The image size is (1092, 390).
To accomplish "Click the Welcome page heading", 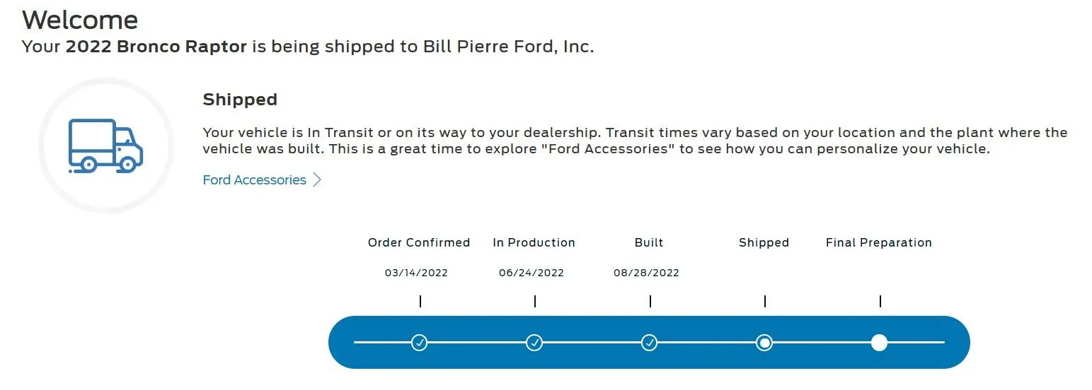I will point(80,19).
